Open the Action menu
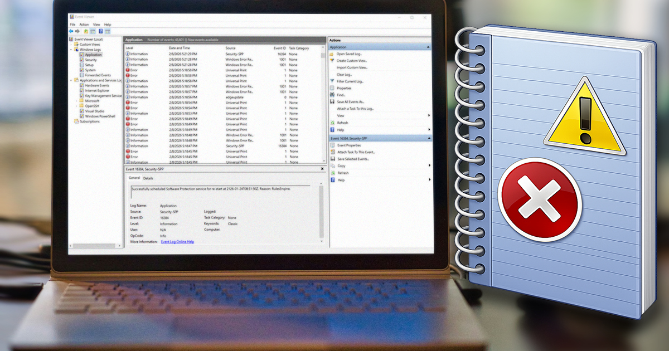669x351 pixels. click(x=84, y=25)
